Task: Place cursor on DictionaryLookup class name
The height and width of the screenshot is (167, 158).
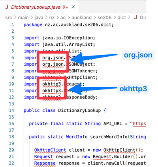Action: tap(79, 110)
